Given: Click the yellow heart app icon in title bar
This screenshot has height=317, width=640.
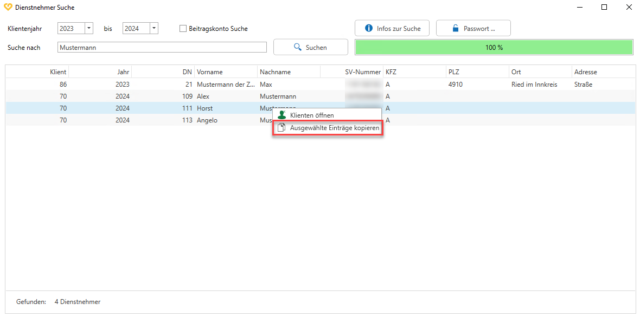Looking at the screenshot, I should tap(8, 8).
